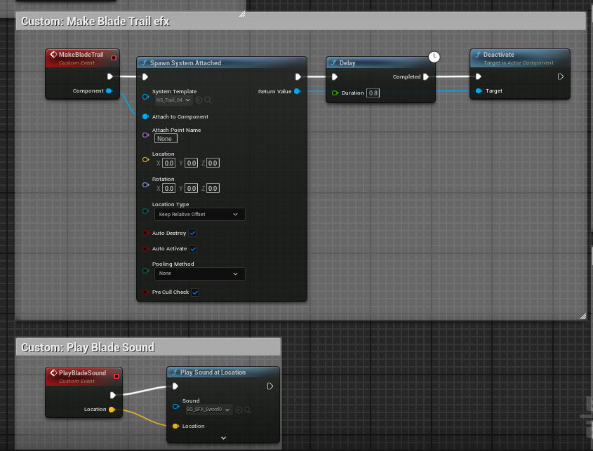Select the Spawn System Attached node title
The image size is (593, 451).
185,62
